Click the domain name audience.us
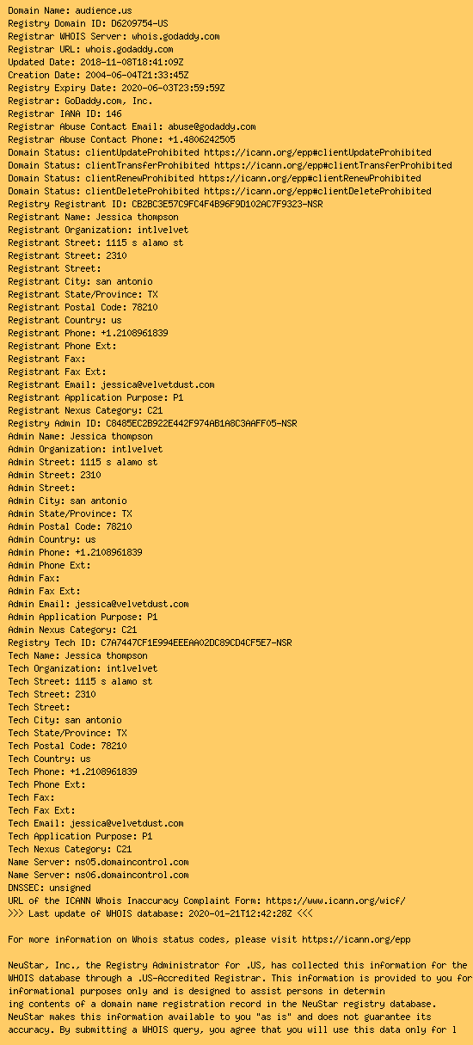Screen dimensions: 473x1045 [x=103, y=10]
